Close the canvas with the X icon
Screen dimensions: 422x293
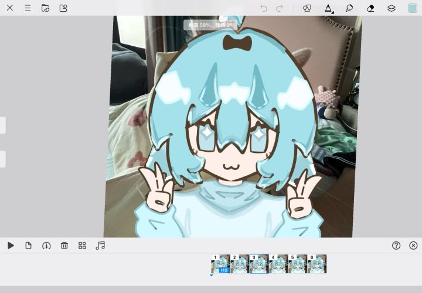[10, 8]
